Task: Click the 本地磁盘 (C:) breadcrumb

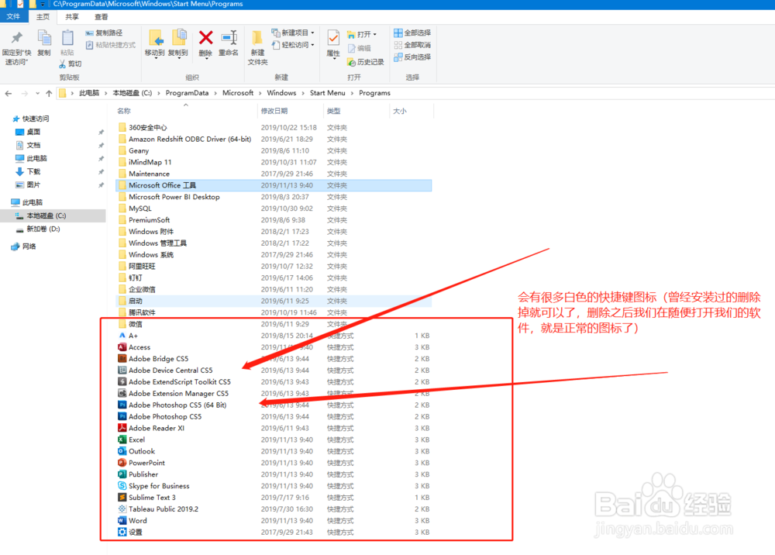Action: pyautogui.click(x=132, y=93)
